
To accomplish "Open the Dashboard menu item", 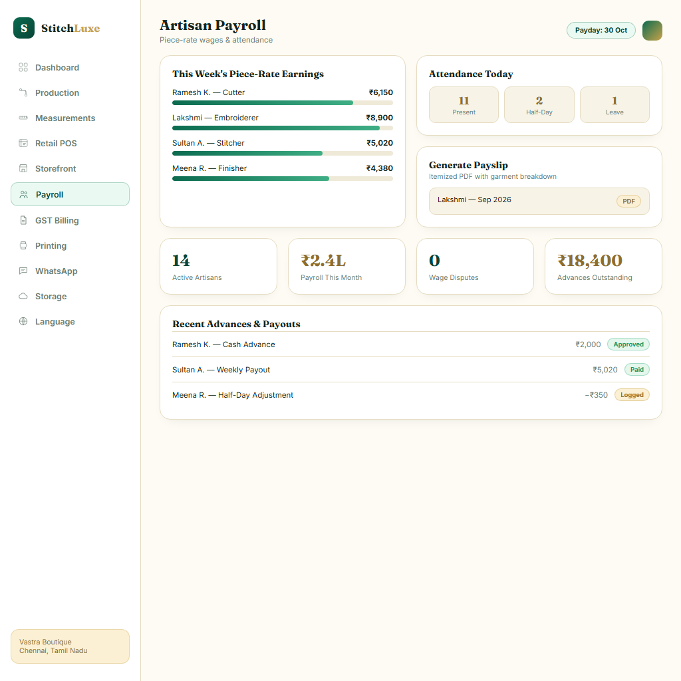I will pyautogui.click(x=70, y=67).
